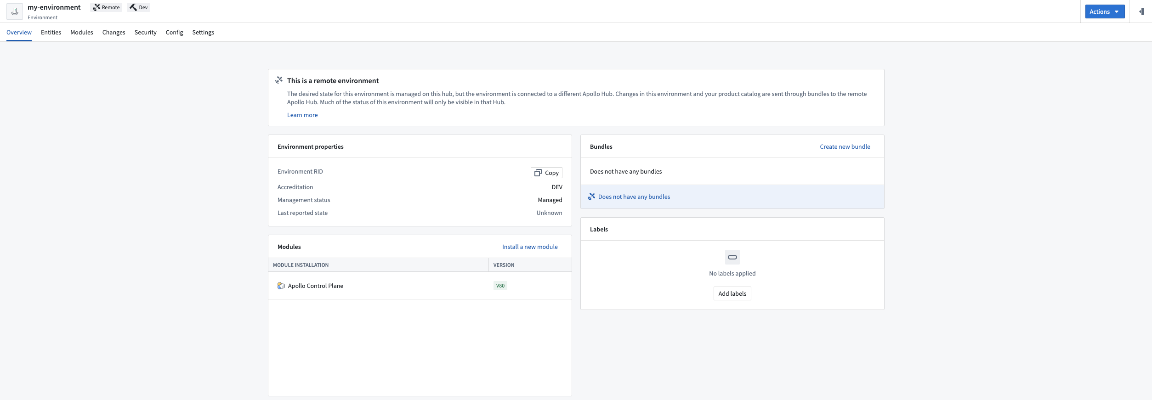This screenshot has height=400, width=1152.
Task: Open the Entities tab
Action: click(x=51, y=32)
